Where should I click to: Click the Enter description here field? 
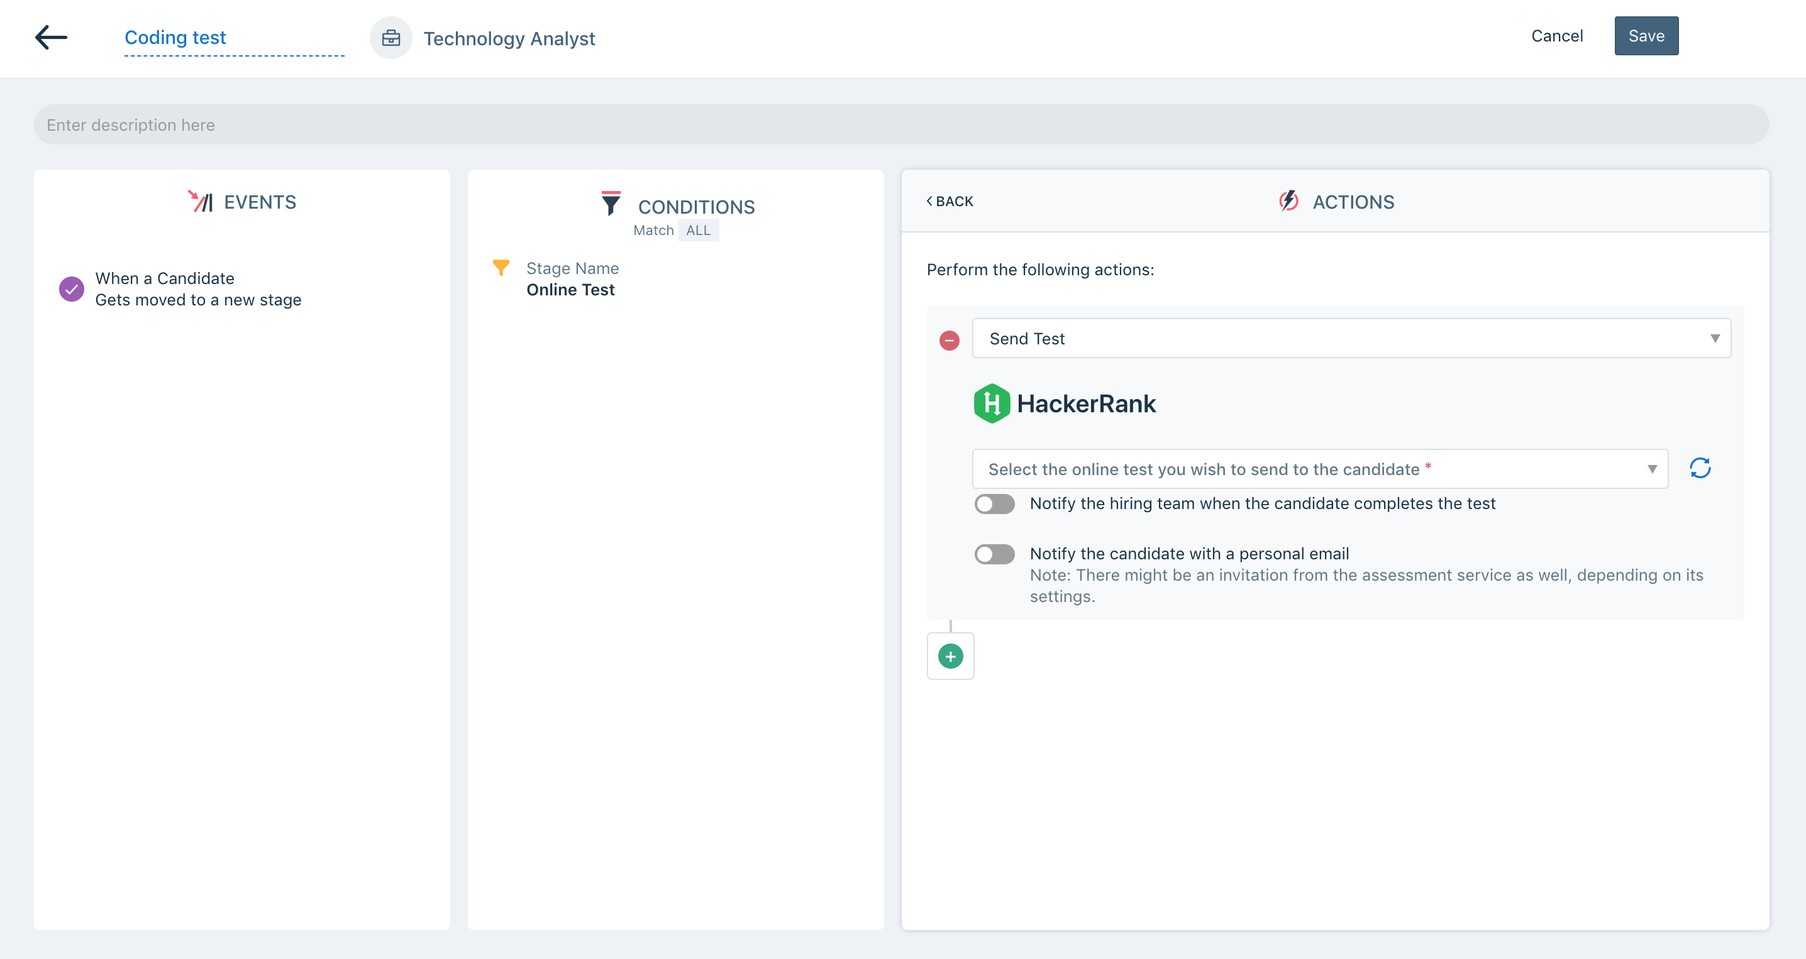901,124
